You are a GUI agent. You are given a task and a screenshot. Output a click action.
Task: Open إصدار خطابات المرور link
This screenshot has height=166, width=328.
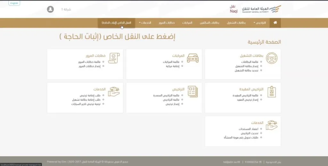[x=90, y=66]
